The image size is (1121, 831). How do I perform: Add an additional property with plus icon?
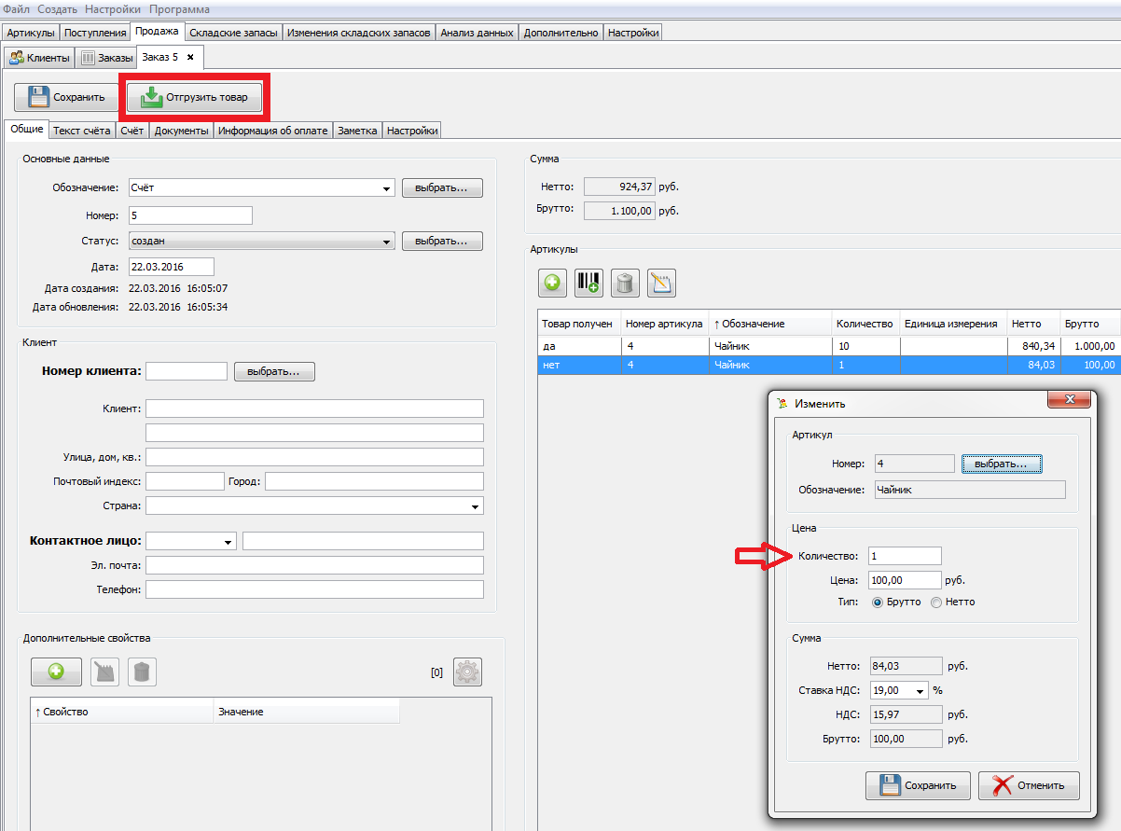pyautogui.click(x=56, y=672)
